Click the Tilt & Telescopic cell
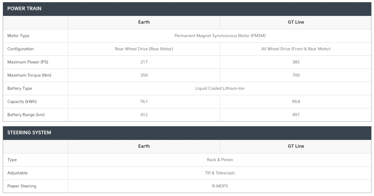The image size is (374, 196). pyautogui.click(x=220, y=173)
